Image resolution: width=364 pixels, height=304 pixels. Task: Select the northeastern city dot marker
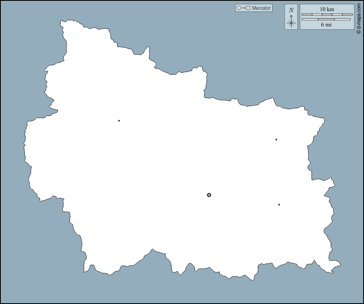tap(276, 139)
